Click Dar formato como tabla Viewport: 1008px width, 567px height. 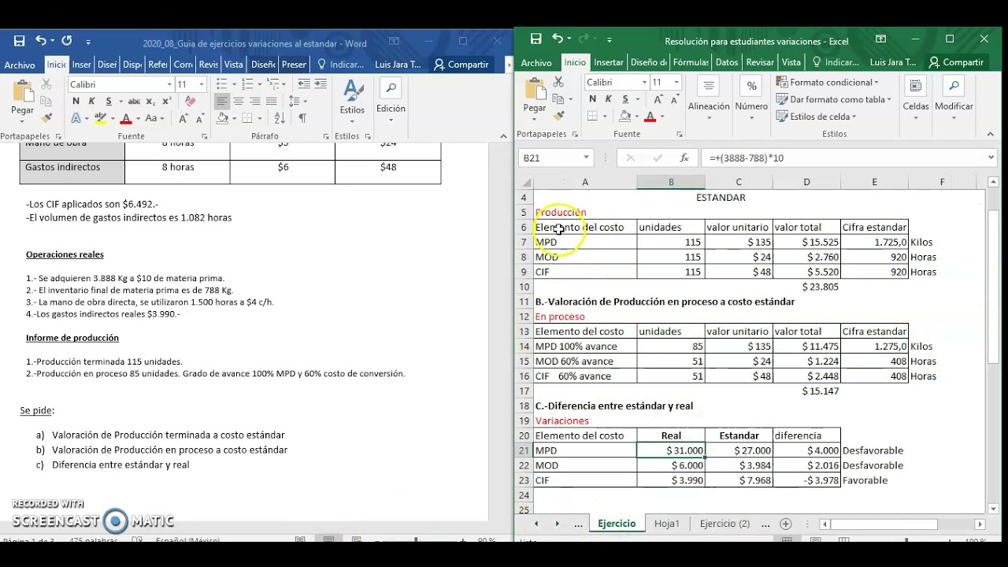point(833,99)
